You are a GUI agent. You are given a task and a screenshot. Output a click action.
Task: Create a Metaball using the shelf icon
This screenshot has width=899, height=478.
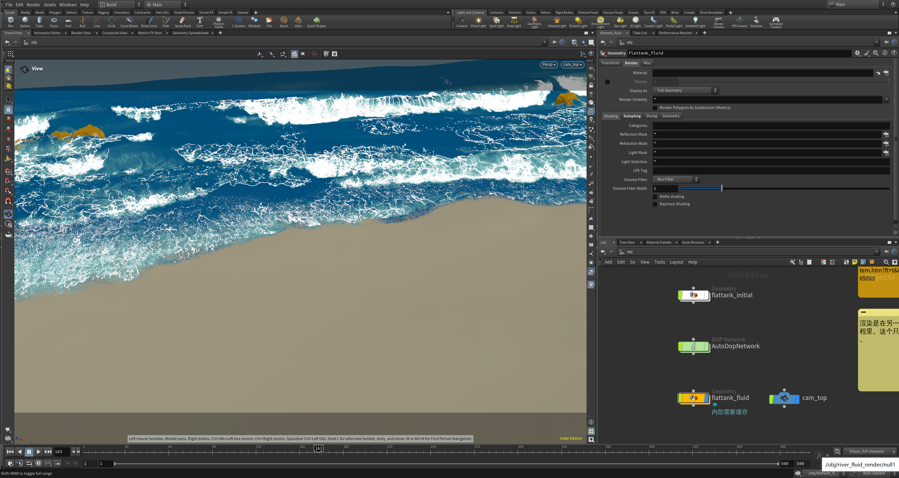(x=254, y=22)
